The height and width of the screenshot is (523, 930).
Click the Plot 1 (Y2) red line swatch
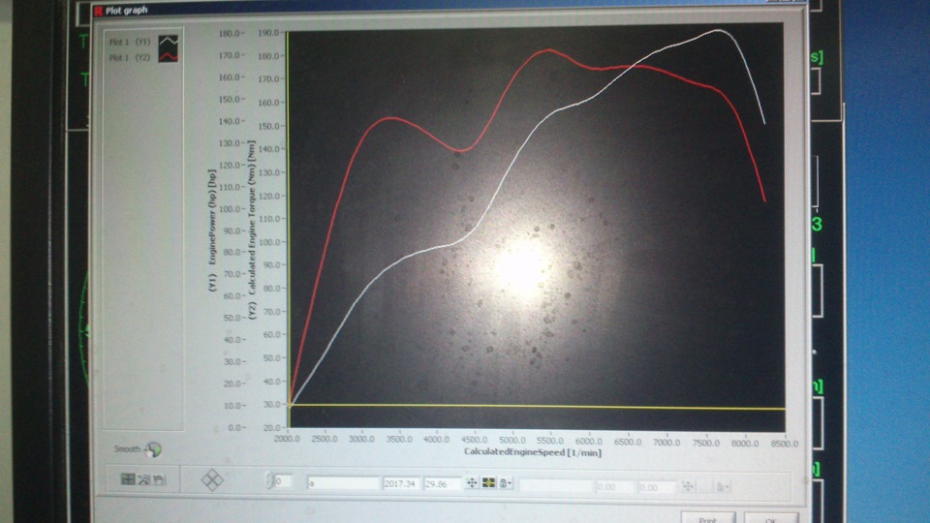[x=168, y=57]
